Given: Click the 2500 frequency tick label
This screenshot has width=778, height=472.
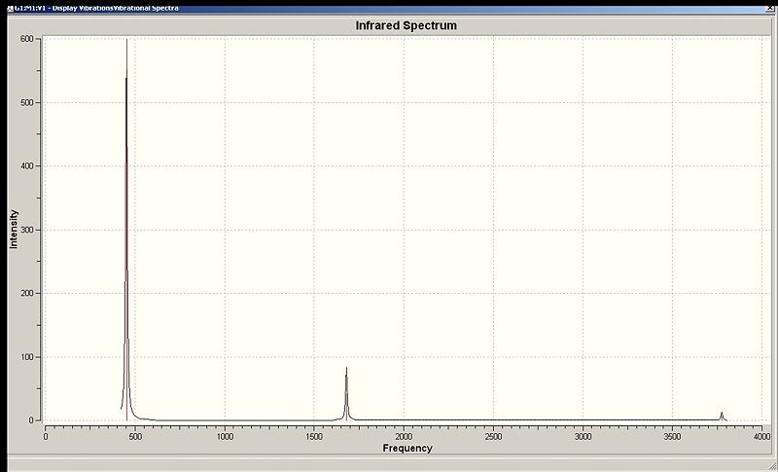Looking at the screenshot, I should [493, 437].
